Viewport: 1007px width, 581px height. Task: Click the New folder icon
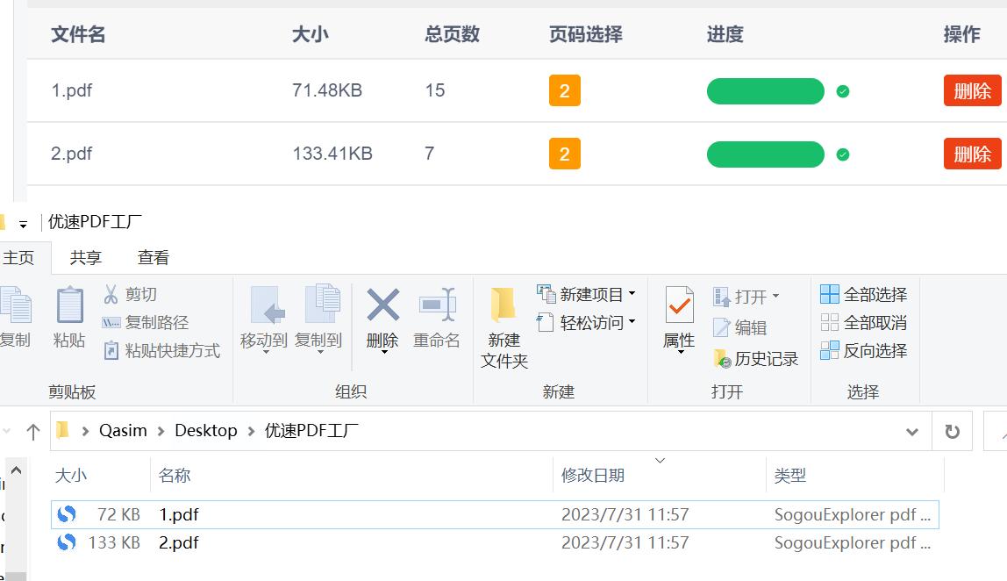pyautogui.click(x=503, y=325)
